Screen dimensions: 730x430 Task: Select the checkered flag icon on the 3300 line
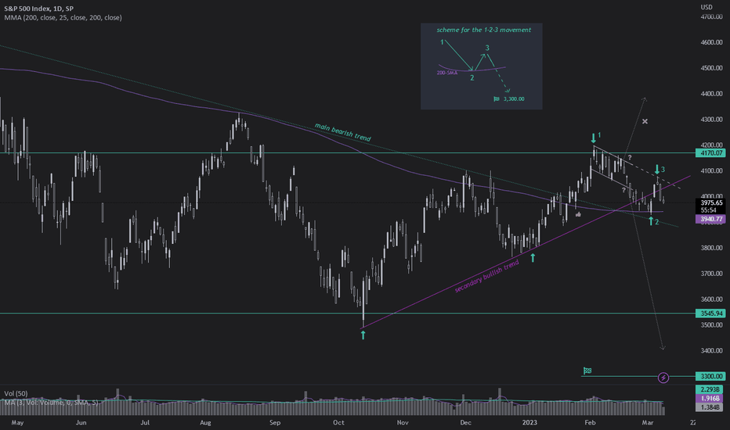587,371
